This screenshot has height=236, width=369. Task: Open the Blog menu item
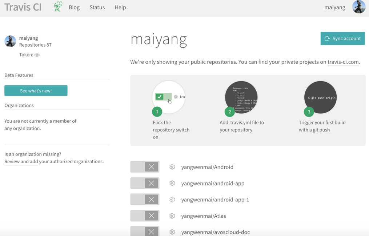[74, 7]
